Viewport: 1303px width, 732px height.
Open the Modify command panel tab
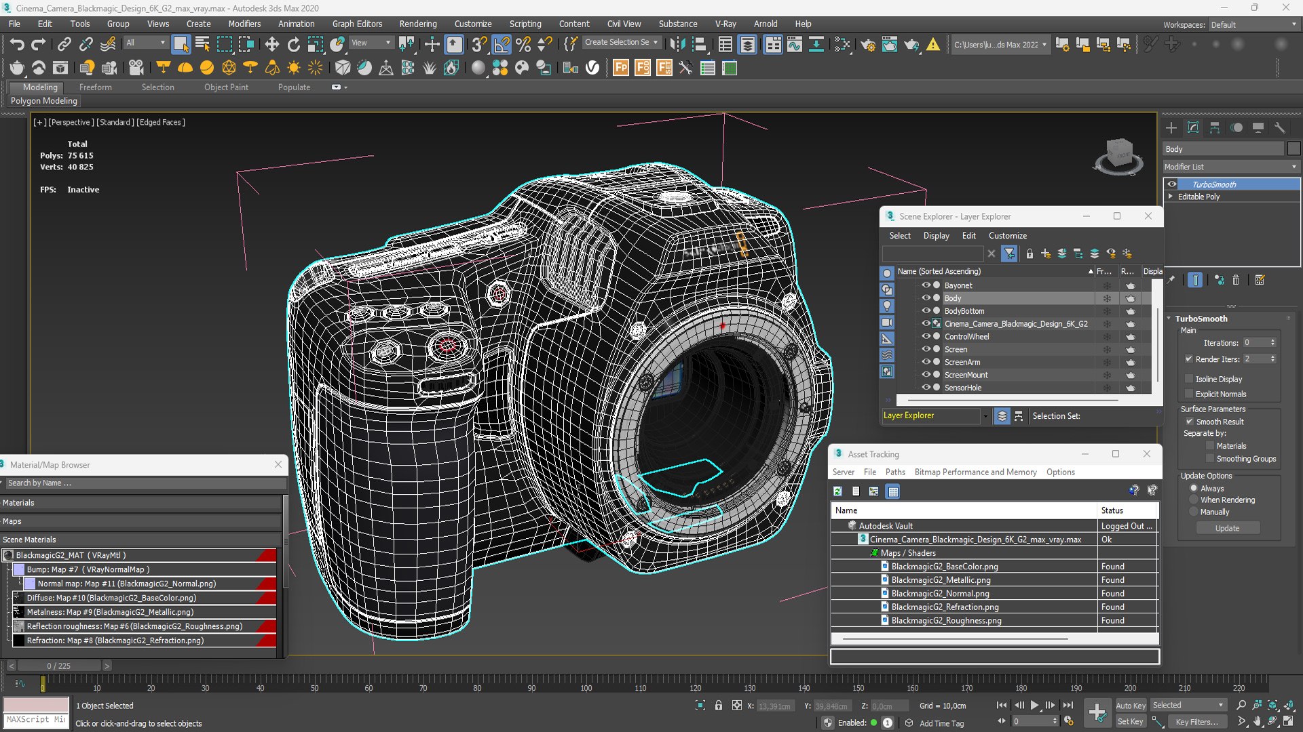pyautogui.click(x=1193, y=127)
